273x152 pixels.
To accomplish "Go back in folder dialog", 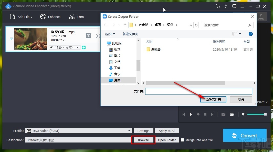I will (x=106, y=25).
